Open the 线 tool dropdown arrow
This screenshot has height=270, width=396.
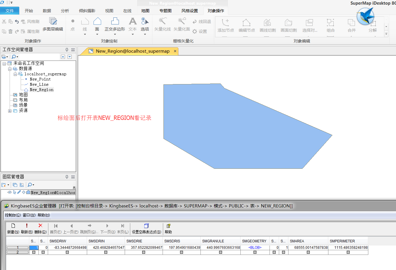click(x=85, y=34)
